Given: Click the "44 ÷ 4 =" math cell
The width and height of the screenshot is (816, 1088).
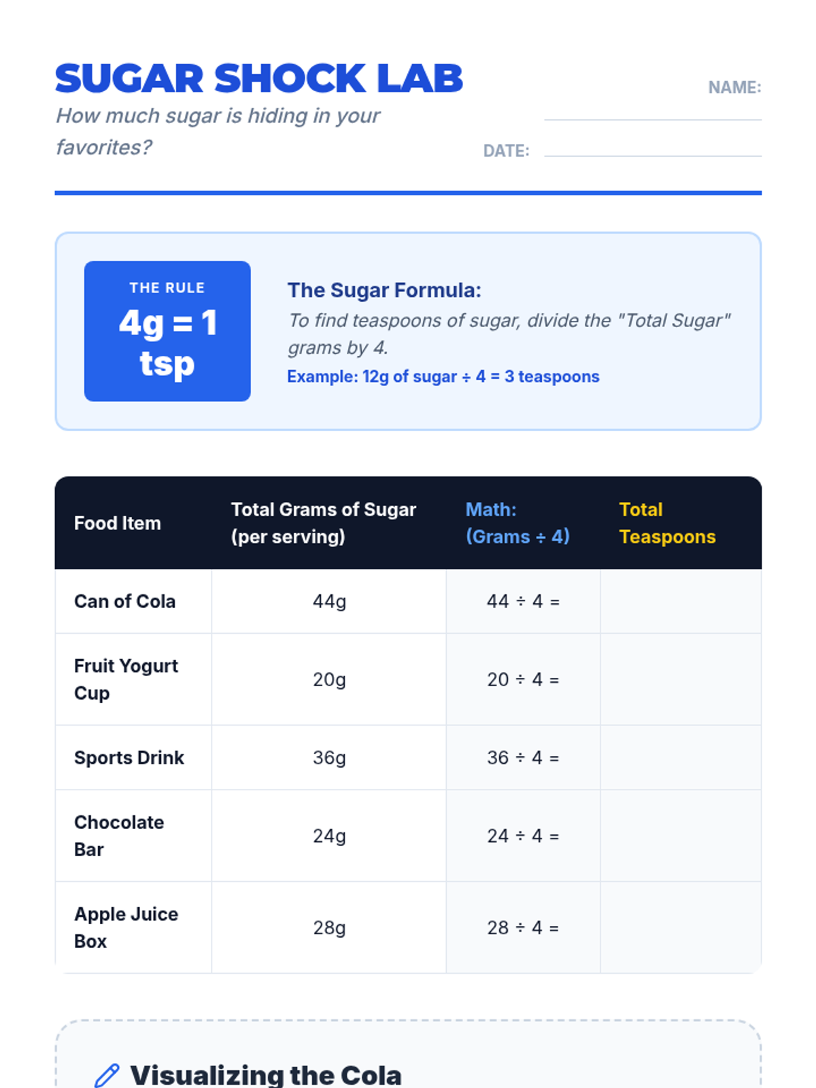Looking at the screenshot, I should [523, 601].
